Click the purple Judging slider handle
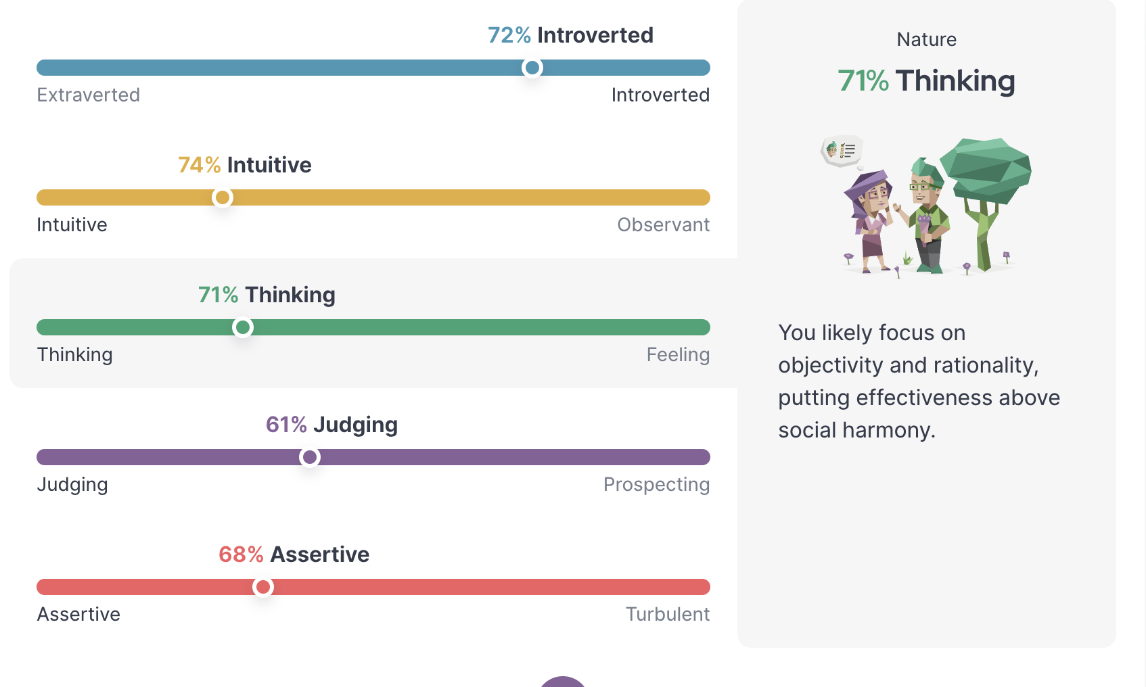Image resolution: width=1146 pixels, height=687 pixels. click(310, 457)
